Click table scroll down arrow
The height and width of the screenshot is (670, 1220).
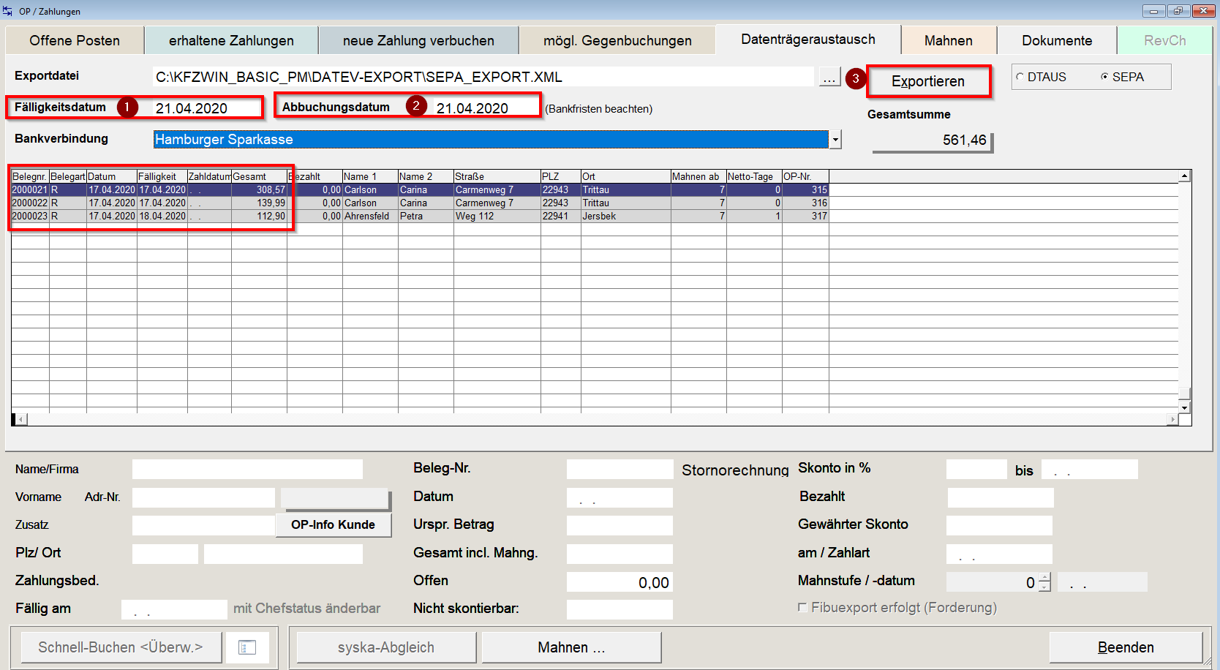pyautogui.click(x=1184, y=407)
